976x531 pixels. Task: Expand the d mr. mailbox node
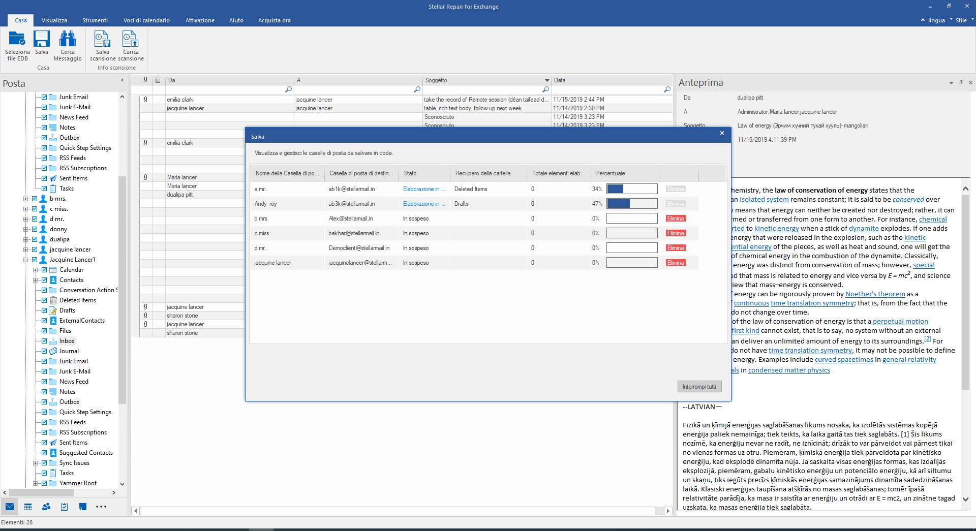(x=25, y=219)
